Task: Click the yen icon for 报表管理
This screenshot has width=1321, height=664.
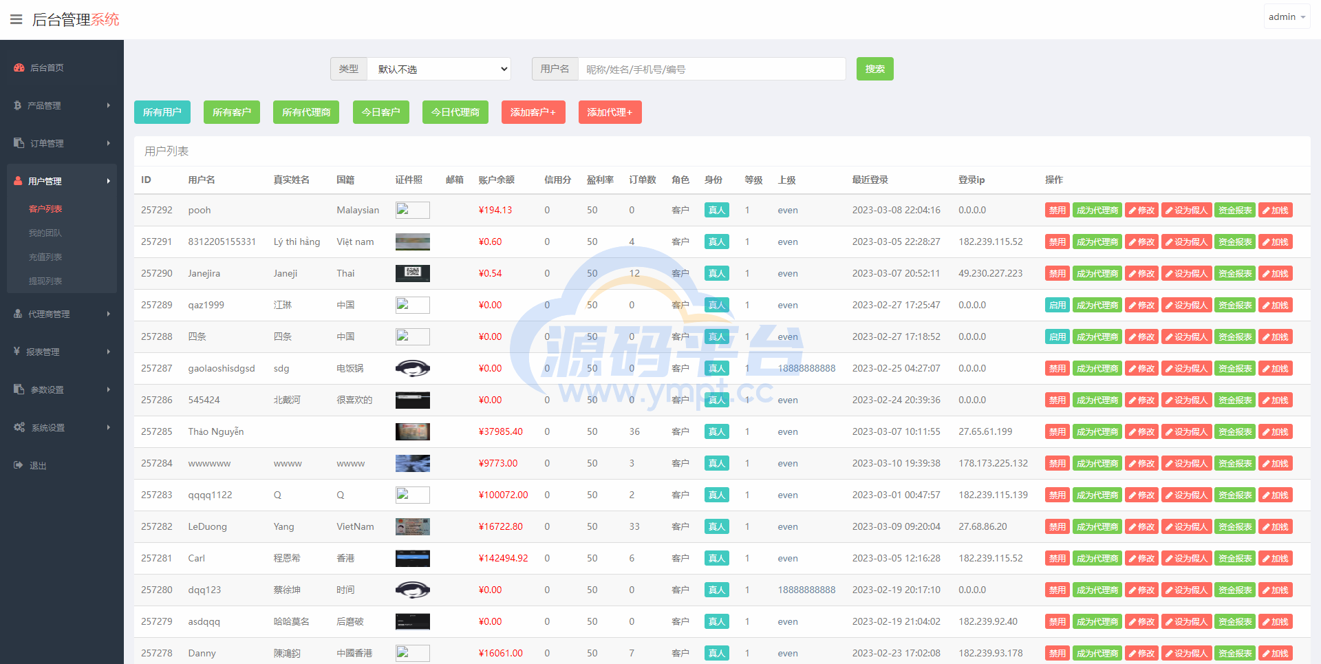Action: click(x=17, y=351)
